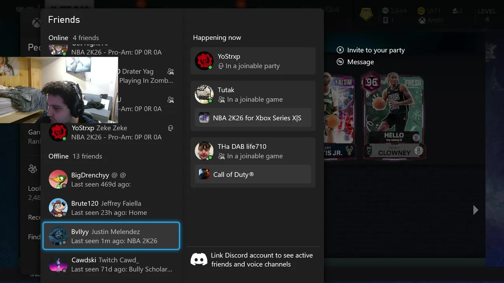Open Bvllyy Justin Melendez friend profile
The height and width of the screenshot is (283, 504).
coord(111,236)
